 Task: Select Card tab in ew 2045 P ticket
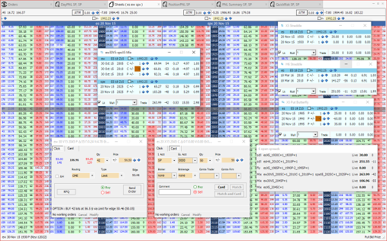[70, 148]
